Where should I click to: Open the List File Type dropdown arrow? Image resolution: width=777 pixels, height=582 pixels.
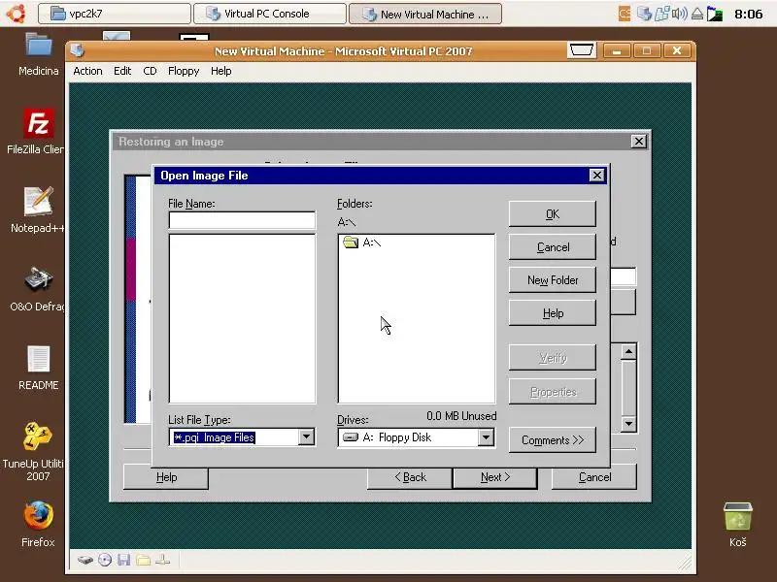point(307,437)
